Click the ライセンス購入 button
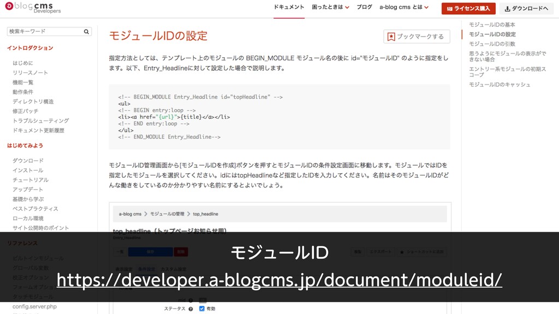The image size is (559, 314). tap(468, 9)
